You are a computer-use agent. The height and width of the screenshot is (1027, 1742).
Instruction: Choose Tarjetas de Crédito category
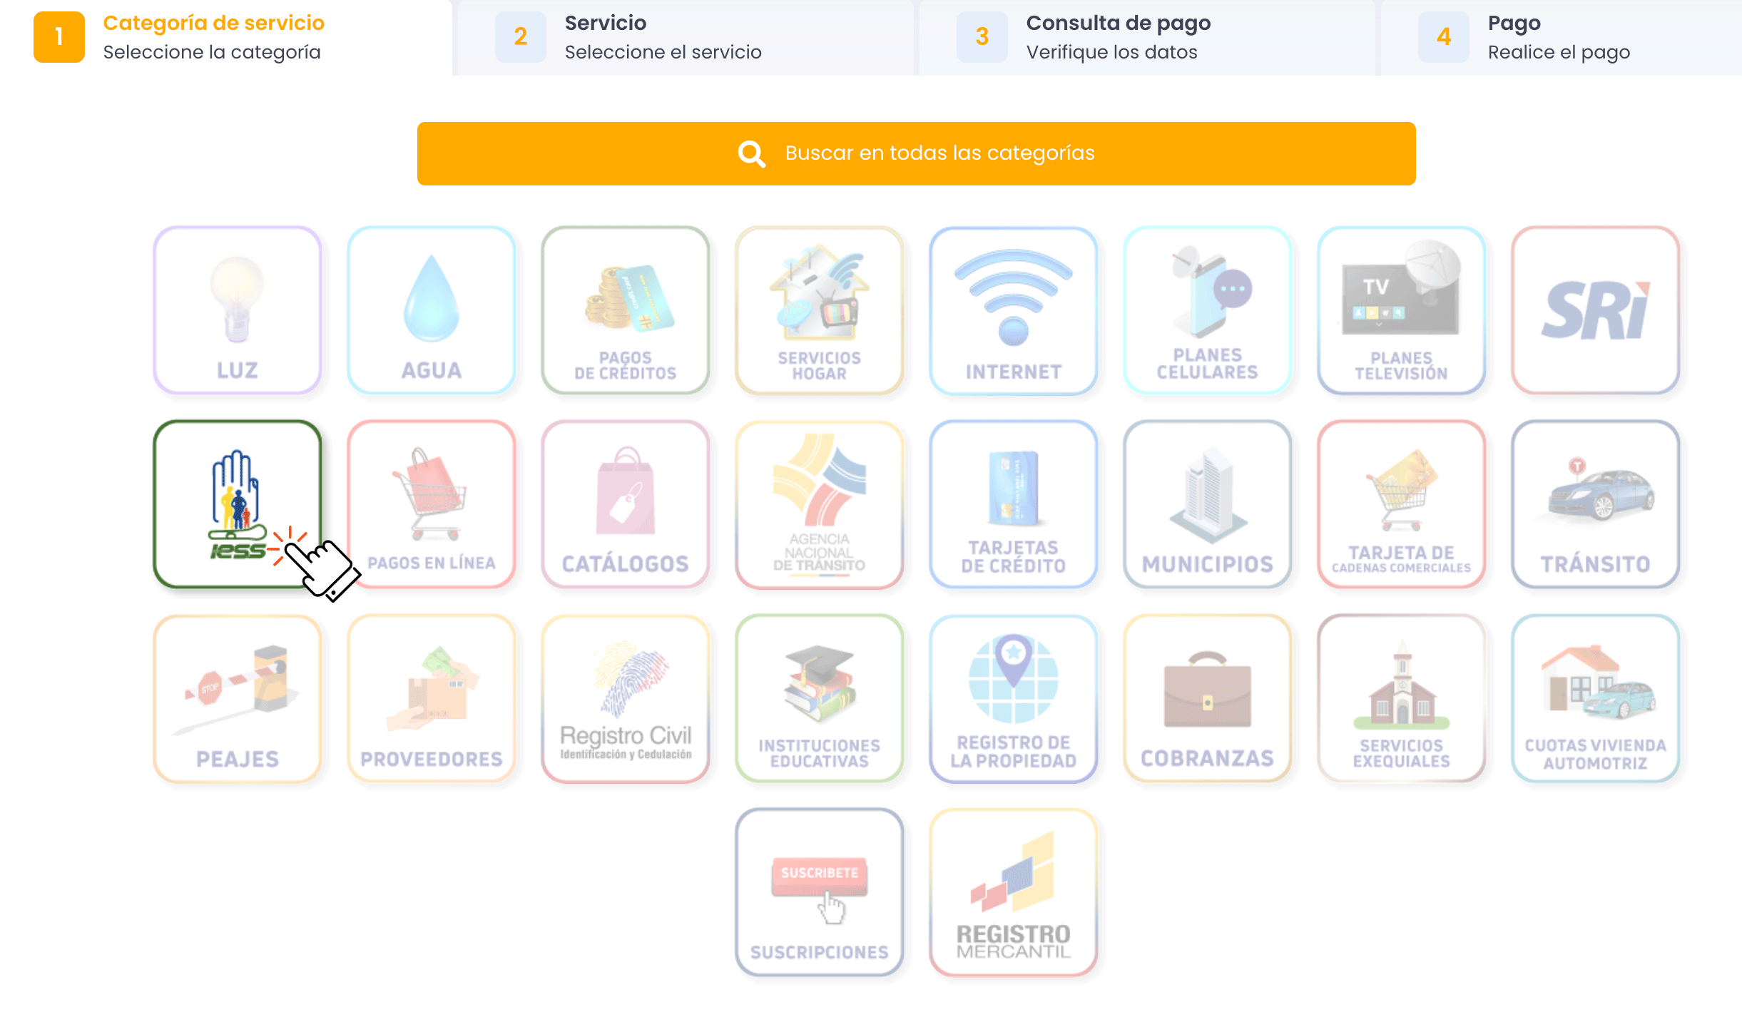[x=1014, y=504]
